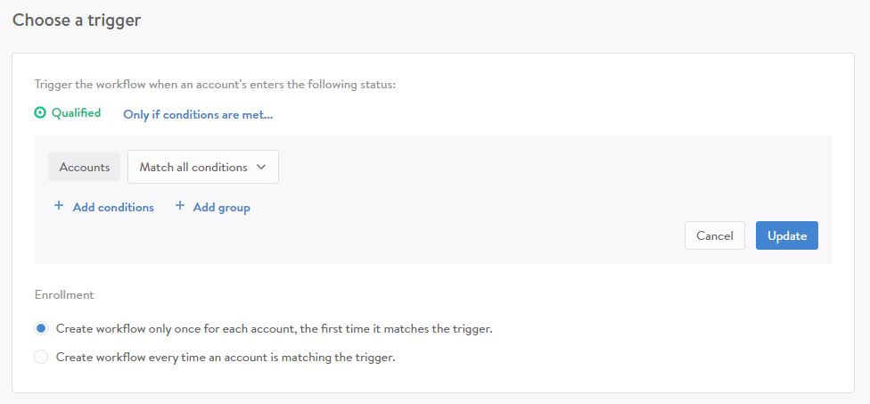Viewport: 870px width, 404px height.
Task: Click the green Qualified status icon
Action: tap(40, 113)
